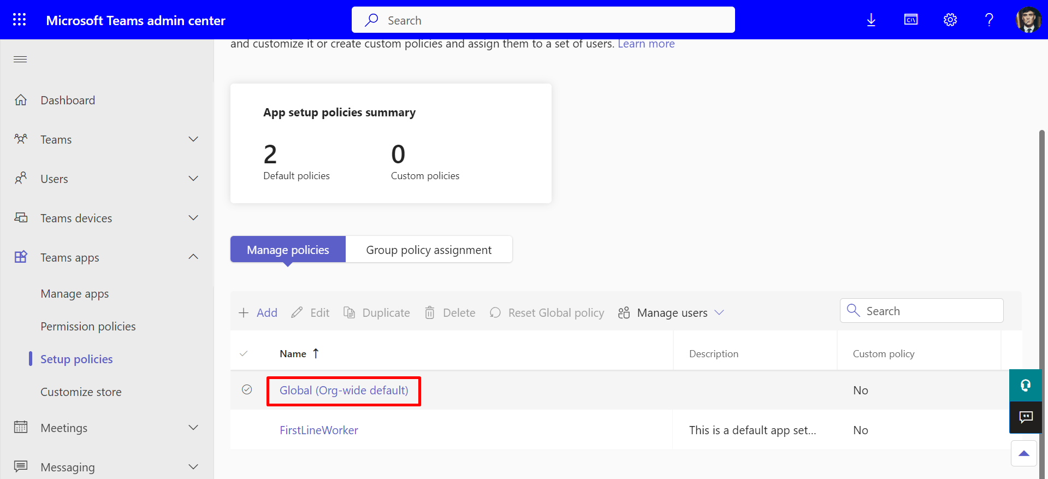This screenshot has width=1048, height=479.
Task: Click the Description column header
Action: point(714,354)
